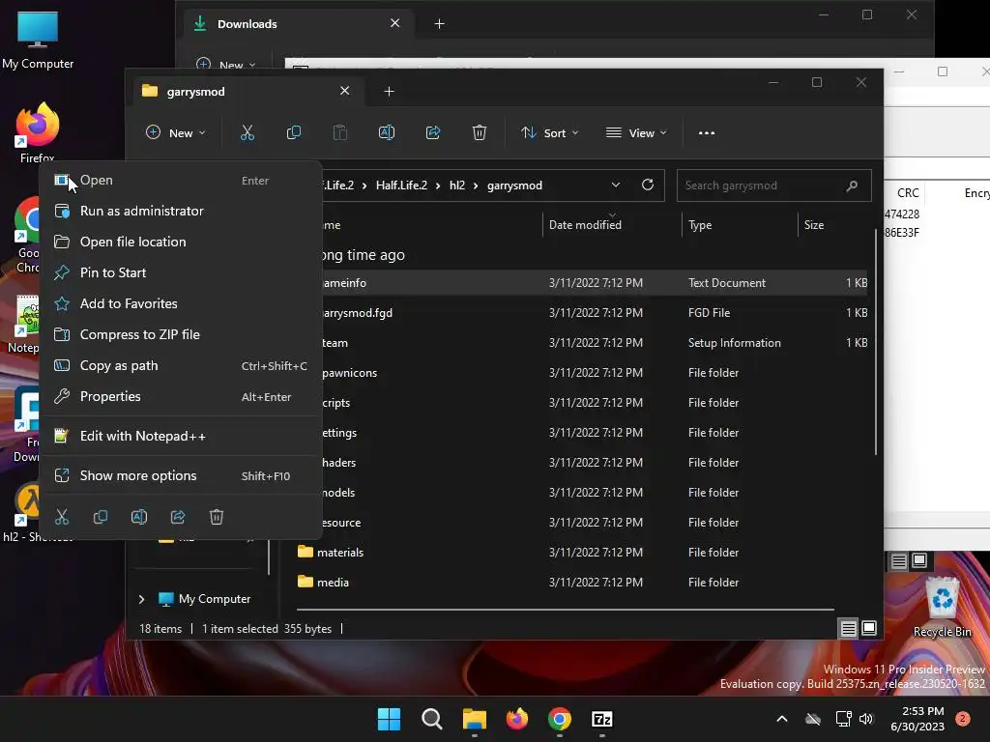Select Run as administrator
The width and height of the screenshot is (990, 742).
click(180, 211)
